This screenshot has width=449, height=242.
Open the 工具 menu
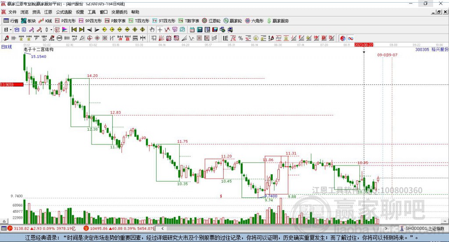(x=92, y=12)
